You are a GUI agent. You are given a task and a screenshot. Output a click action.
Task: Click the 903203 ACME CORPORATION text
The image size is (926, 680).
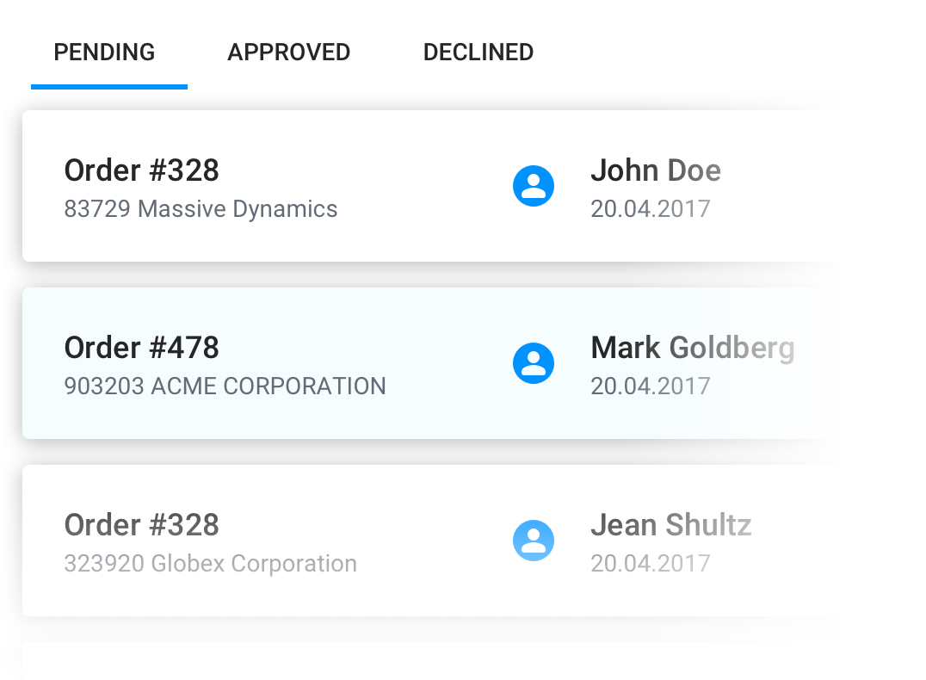225,386
